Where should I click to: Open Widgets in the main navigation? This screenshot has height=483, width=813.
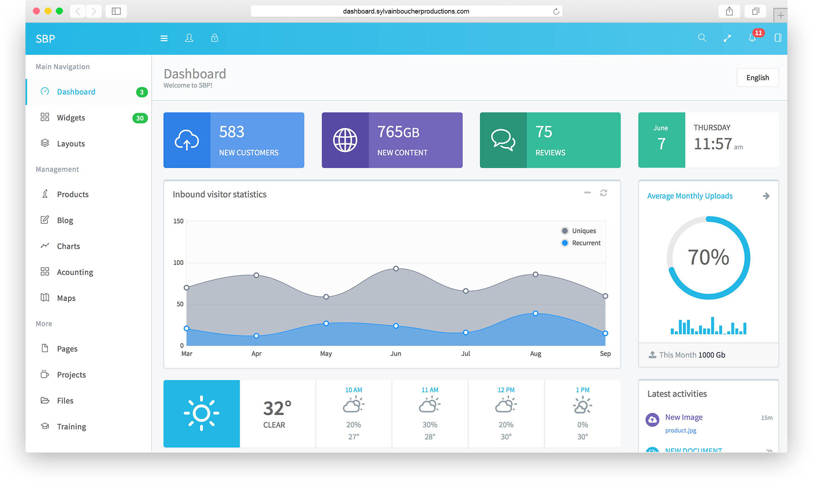[71, 118]
